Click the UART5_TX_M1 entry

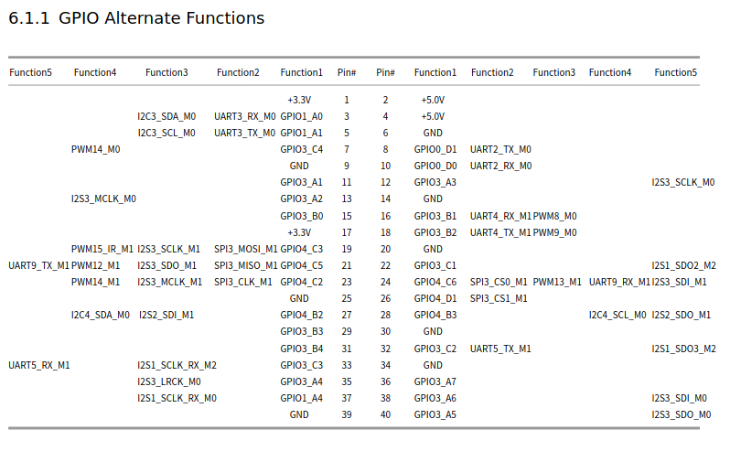500,349
